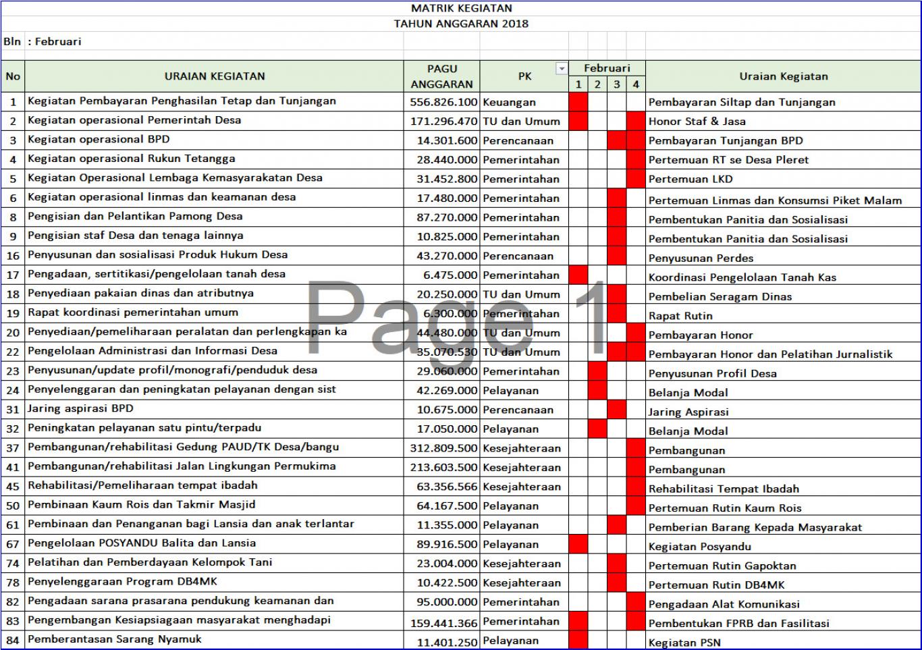922x650 pixels.
Task: Select 'Pertemuan Rutin DB4MK' cell
Action: [x=783, y=585]
